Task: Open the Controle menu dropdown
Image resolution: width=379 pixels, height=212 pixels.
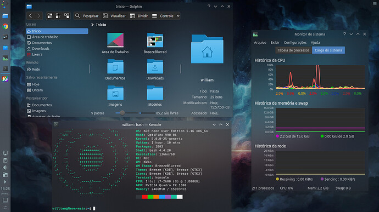Action: (166, 16)
